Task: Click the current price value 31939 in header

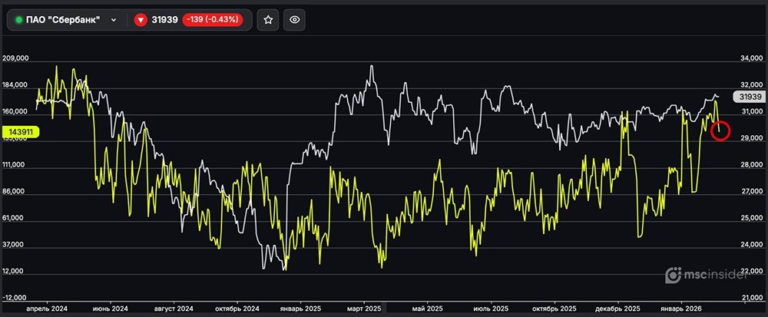Action: [x=165, y=20]
